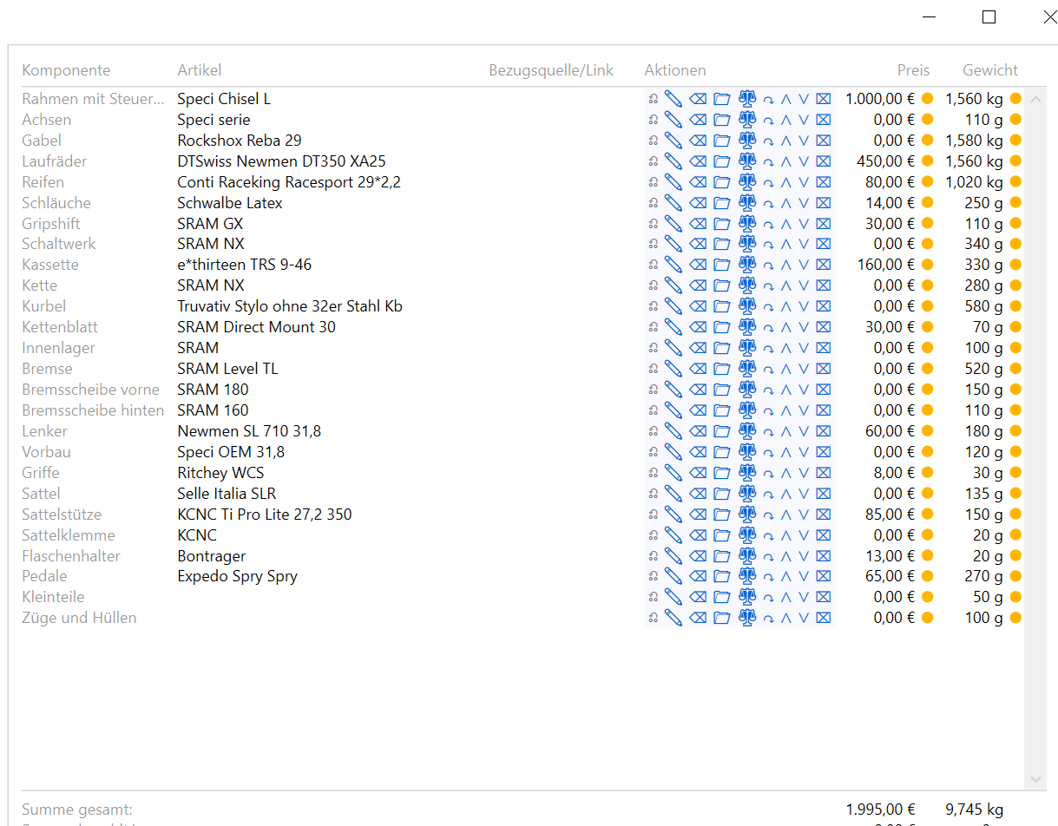Click the scale icon in the Kettenblatt row
1058x826 pixels.
click(x=747, y=327)
